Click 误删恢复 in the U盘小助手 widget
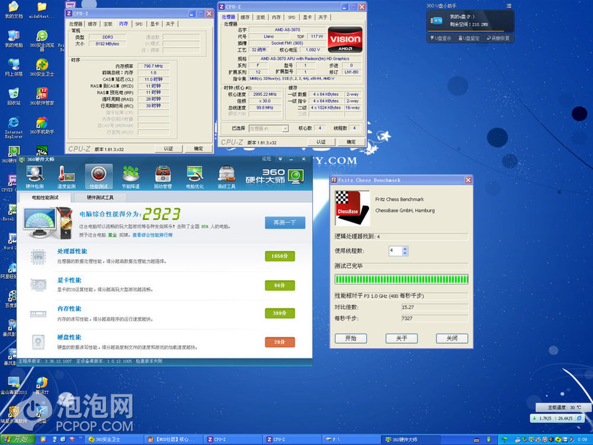 tap(498, 38)
